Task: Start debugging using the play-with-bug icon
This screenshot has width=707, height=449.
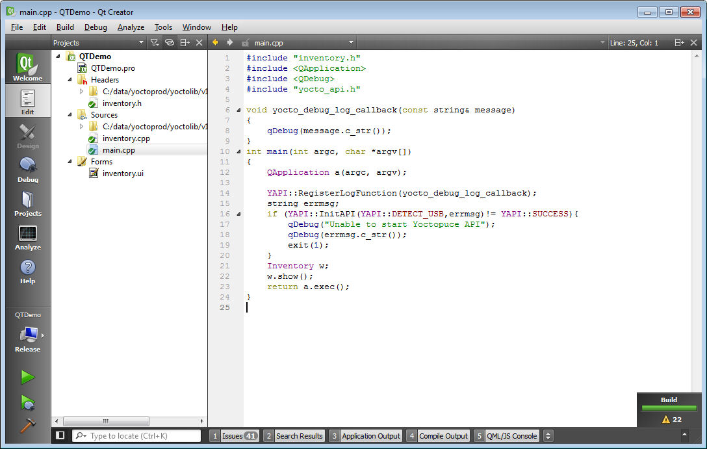Action: point(27,403)
